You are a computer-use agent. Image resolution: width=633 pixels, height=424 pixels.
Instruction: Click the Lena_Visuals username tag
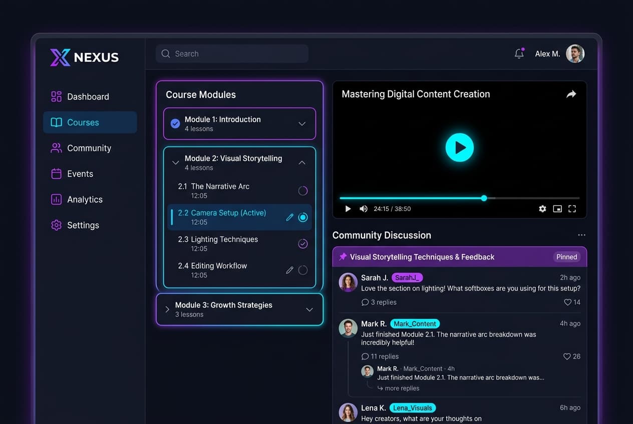click(x=413, y=408)
